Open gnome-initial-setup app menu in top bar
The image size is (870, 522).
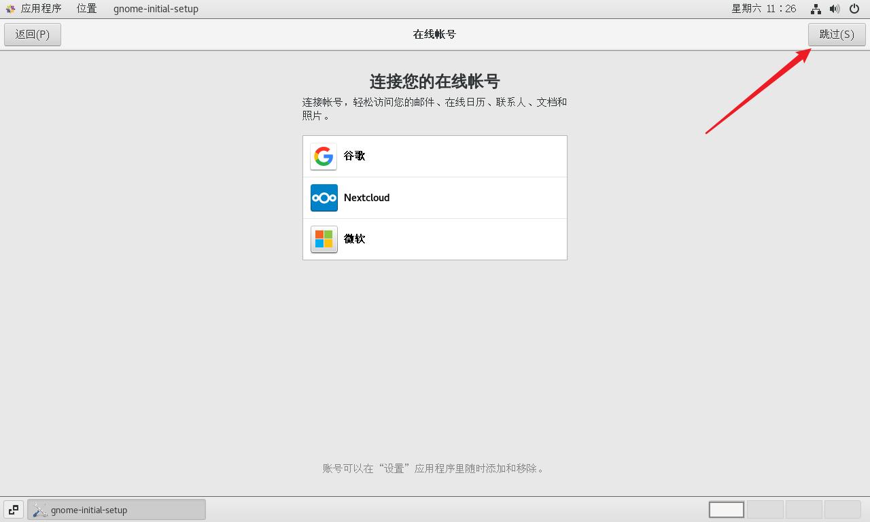pyautogui.click(x=156, y=9)
